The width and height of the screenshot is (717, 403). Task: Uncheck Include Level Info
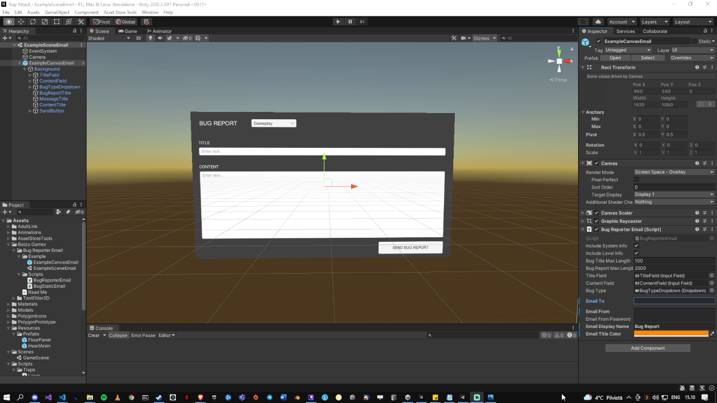[x=636, y=253]
